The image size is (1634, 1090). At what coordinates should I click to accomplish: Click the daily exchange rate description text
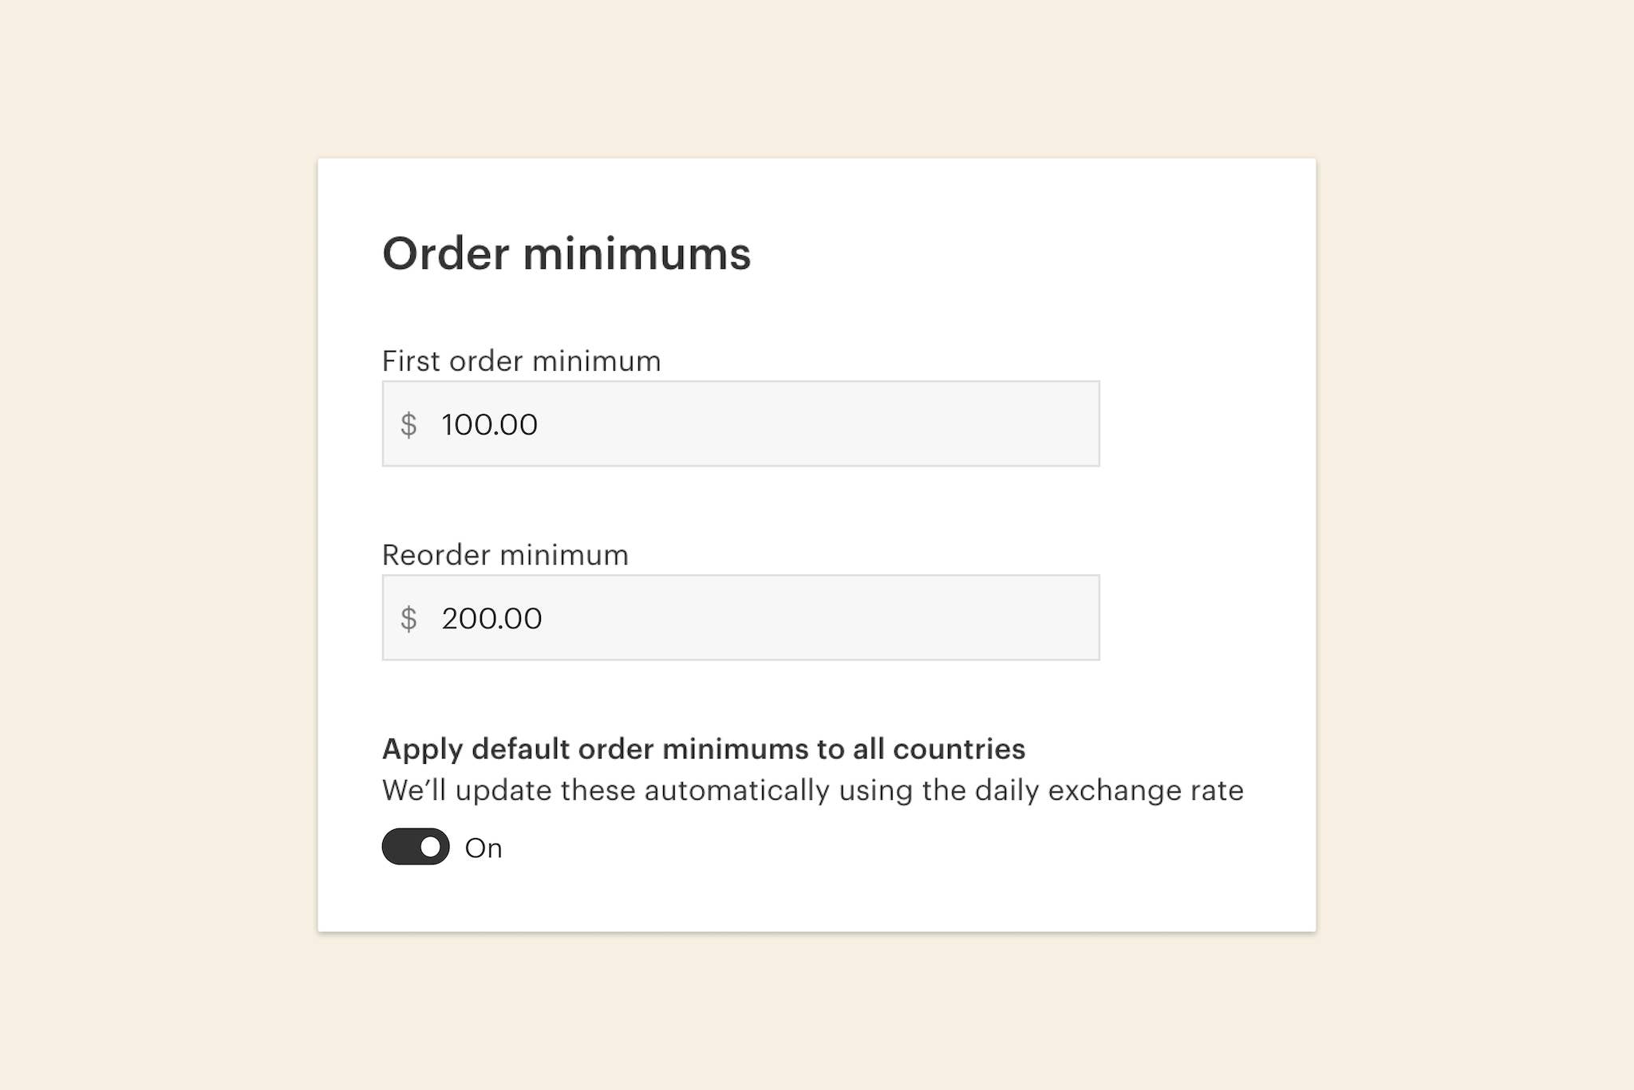pyautogui.click(x=812, y=790)
